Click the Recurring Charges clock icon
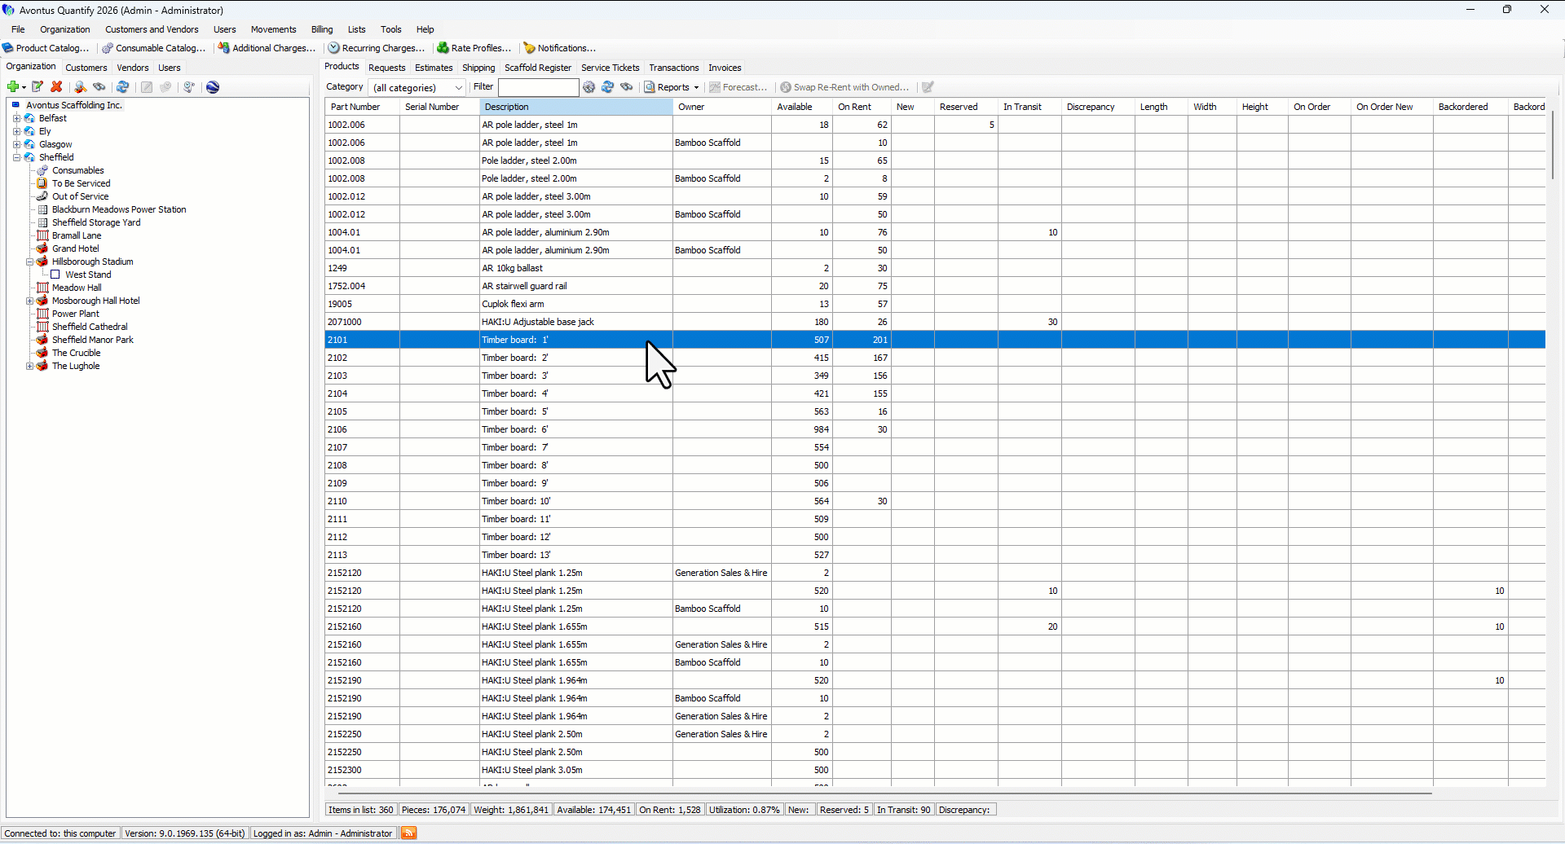This screenshot has height=844, width=1565. 333,48
